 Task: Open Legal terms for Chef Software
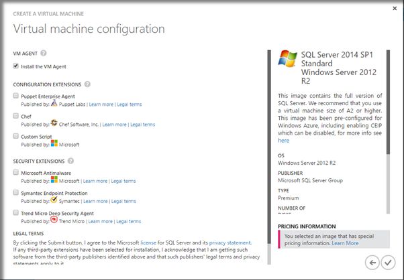coord(142,125)
